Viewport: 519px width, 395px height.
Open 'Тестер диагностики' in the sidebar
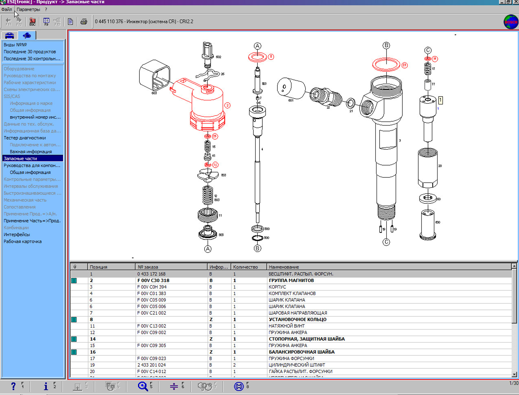[x=25, y=138]
